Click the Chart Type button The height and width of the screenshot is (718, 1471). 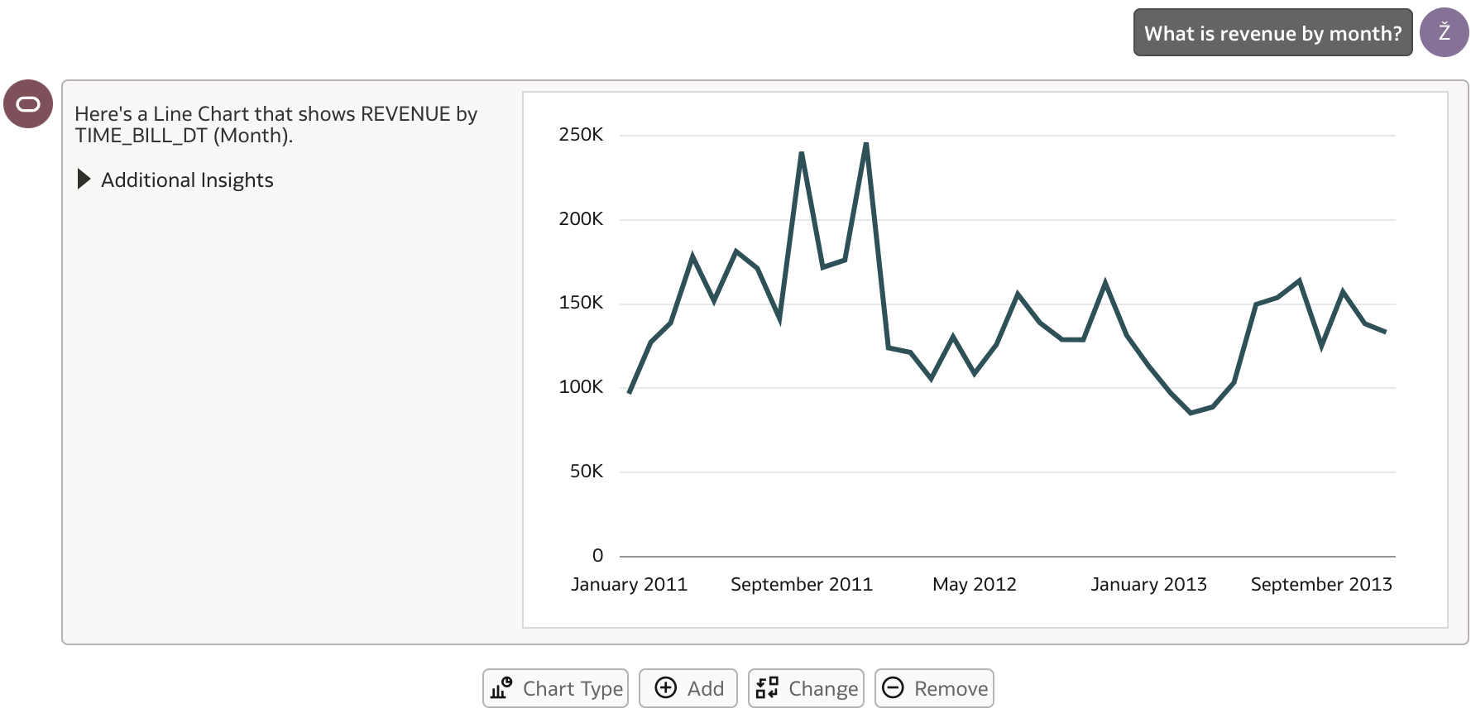[555, 688]
